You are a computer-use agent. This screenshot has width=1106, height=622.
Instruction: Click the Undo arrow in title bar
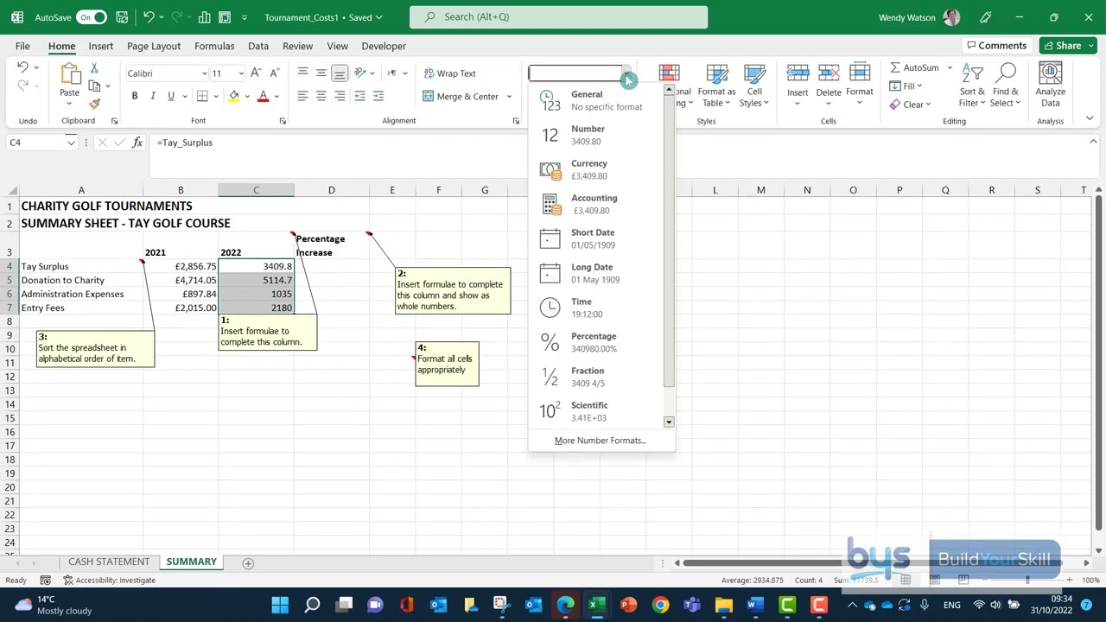149,17
